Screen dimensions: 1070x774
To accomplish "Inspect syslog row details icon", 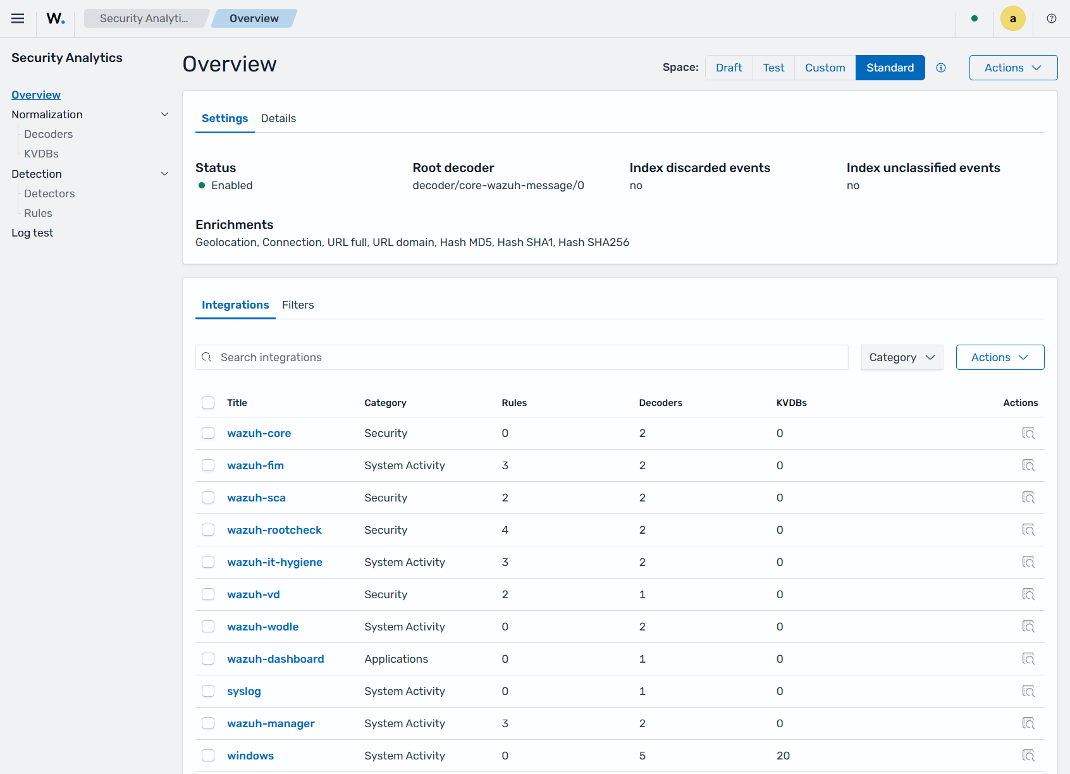I will [x=1028, y=691].
